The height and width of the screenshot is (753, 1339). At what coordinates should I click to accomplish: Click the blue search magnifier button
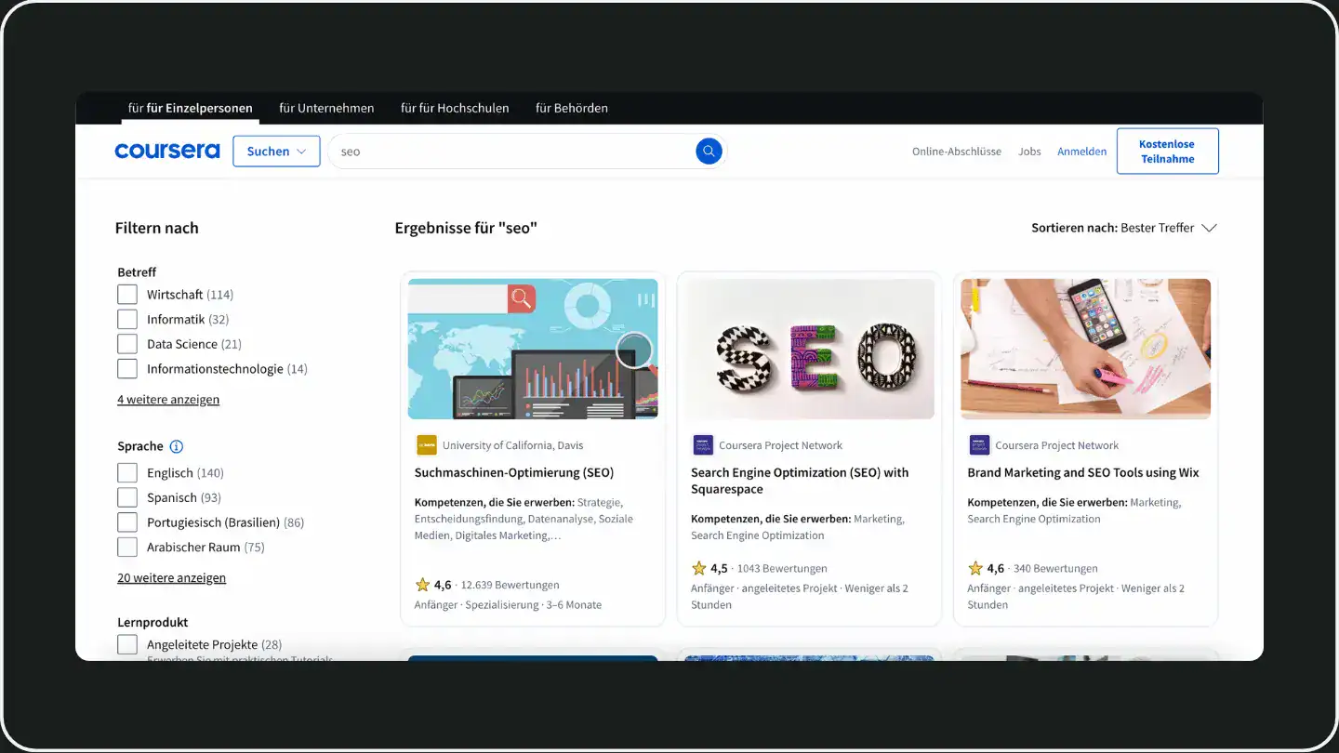click(709, 151)
